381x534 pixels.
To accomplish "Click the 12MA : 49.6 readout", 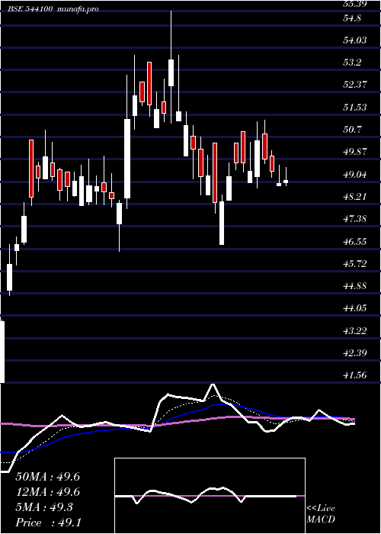I will click(47, 492).
